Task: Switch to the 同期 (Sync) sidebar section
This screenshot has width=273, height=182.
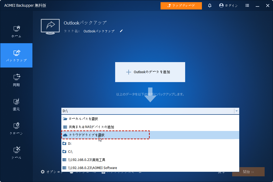Action: 16,80
